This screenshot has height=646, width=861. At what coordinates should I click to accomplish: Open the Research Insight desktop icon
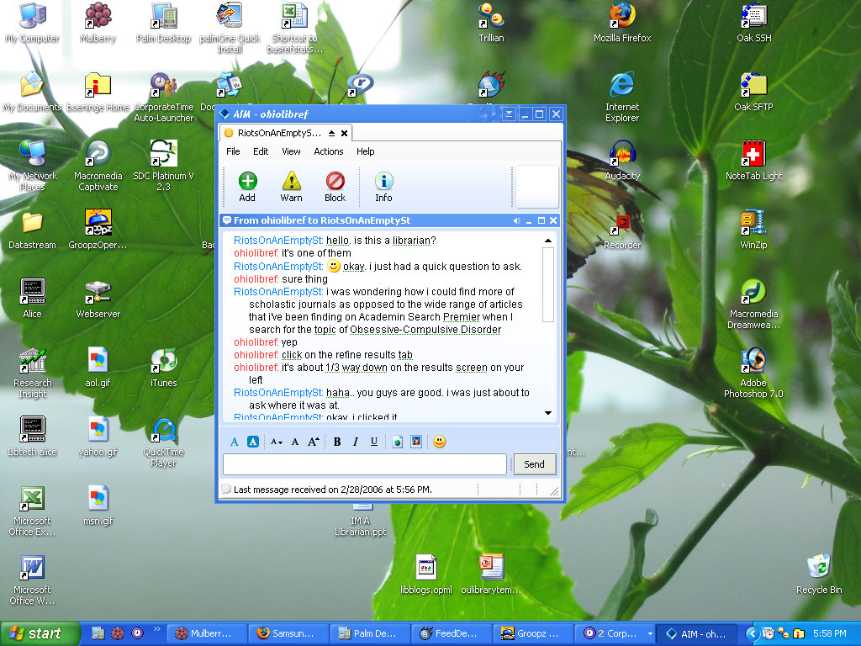click(x=33, y=373)
